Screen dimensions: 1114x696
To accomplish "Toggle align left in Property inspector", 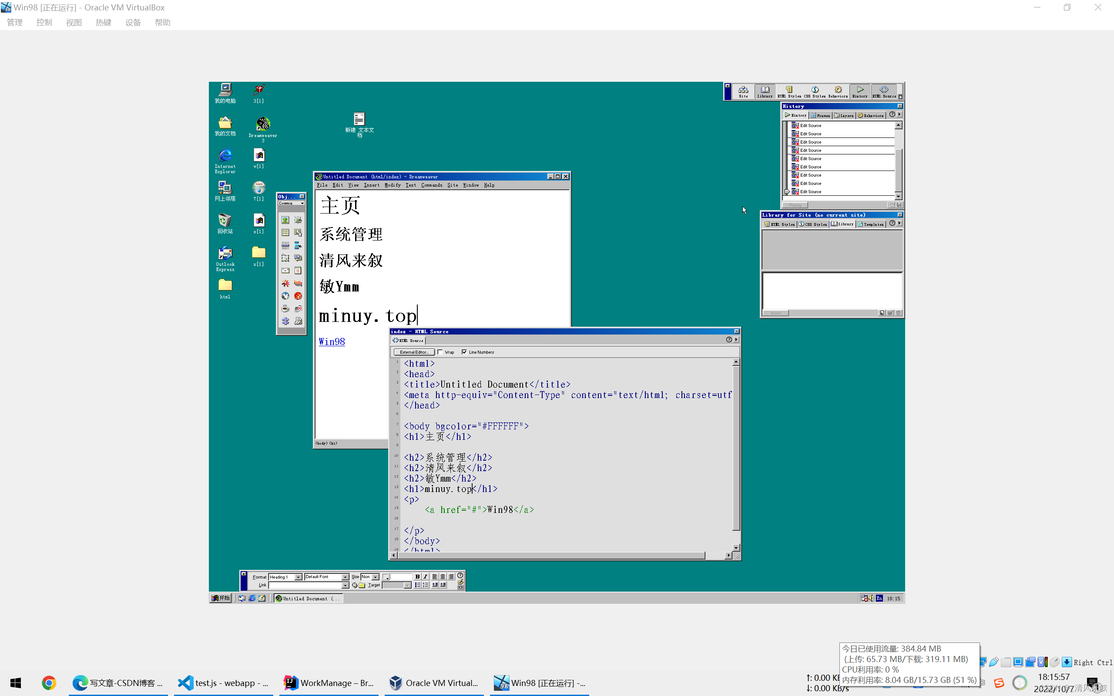I will [x=435, y=577].
